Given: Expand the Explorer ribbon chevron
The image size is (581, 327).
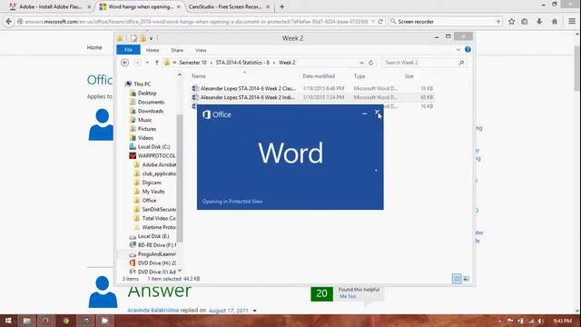Looking at the screenshot, I should 458,50.
